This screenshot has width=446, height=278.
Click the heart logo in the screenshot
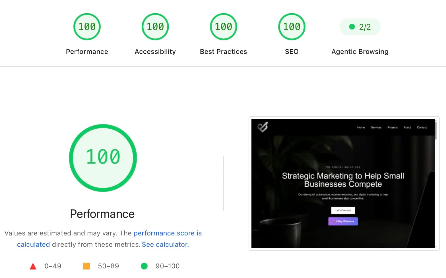point(263,127)
